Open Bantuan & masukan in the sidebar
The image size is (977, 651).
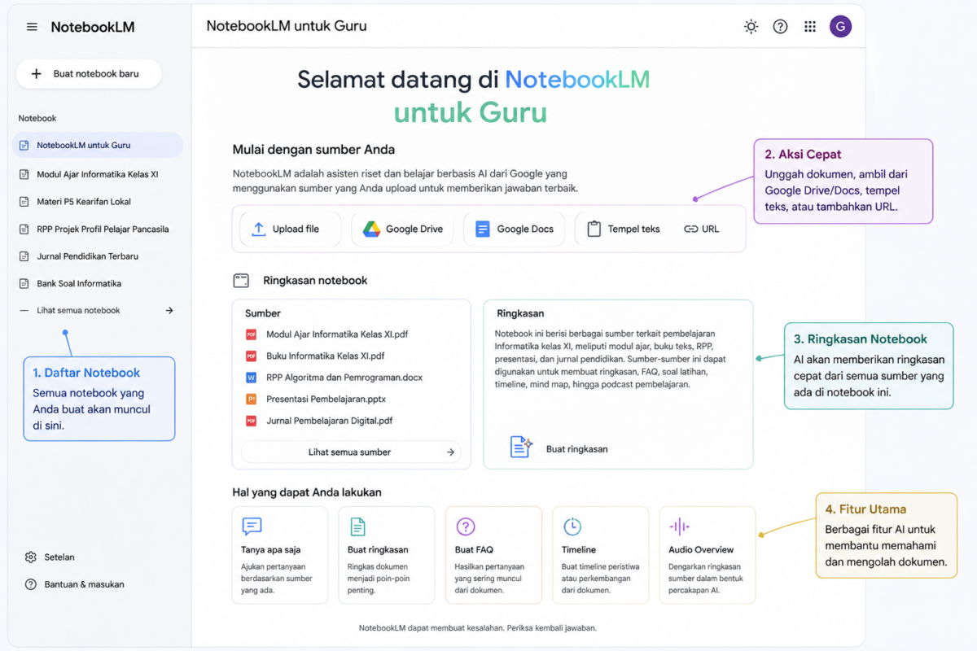pos(75,584)
